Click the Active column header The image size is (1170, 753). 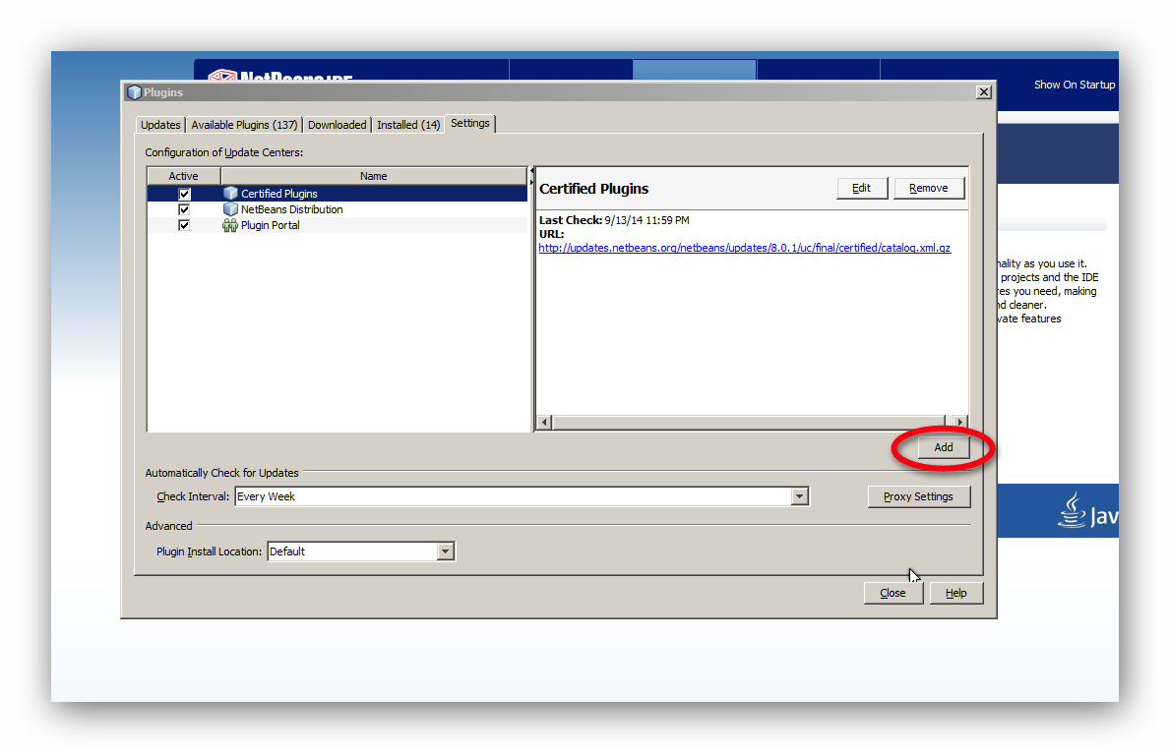tap(184, 176)
